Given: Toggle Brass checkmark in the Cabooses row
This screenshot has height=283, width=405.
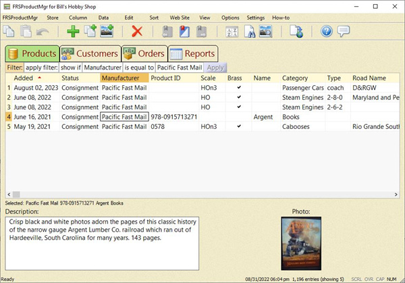Looking at the screenshot, I should 238,126.
